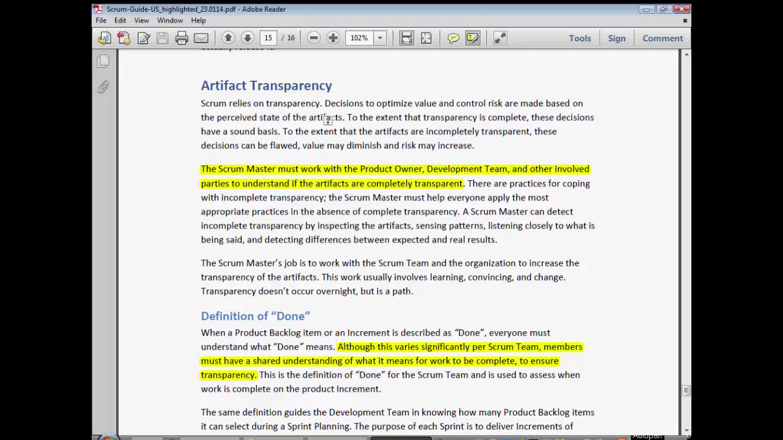Zoom in with the plus button
Viewport: 783px width, 440px height.
333,38
